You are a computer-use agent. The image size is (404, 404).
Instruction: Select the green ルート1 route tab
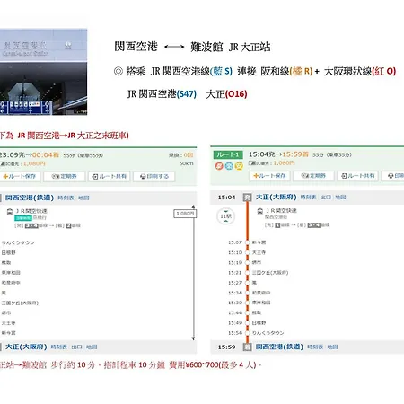coord(228,154)
